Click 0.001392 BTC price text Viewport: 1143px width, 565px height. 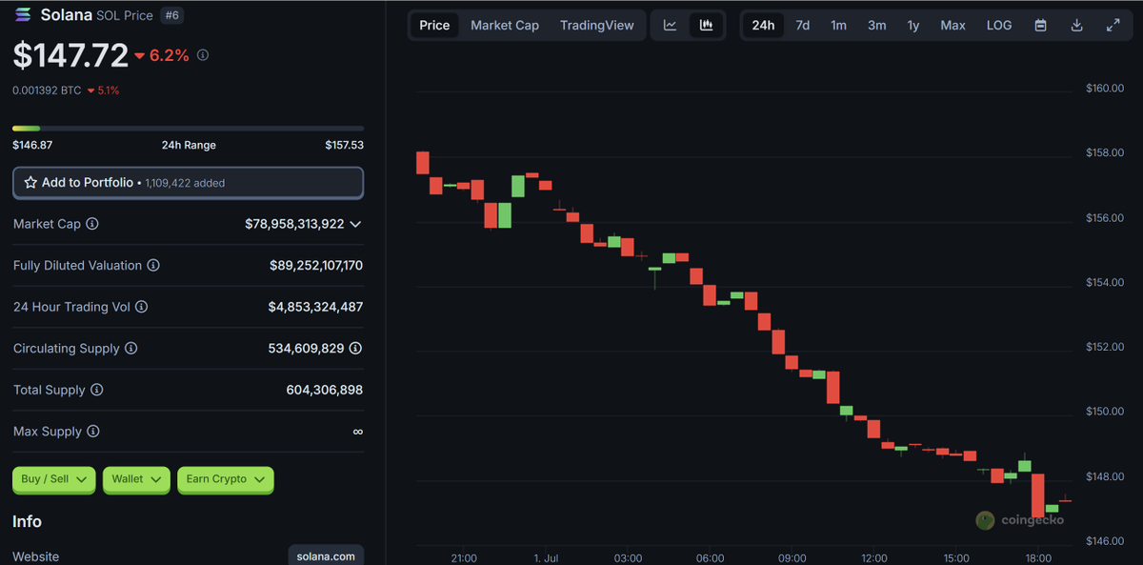click(46, 91)
